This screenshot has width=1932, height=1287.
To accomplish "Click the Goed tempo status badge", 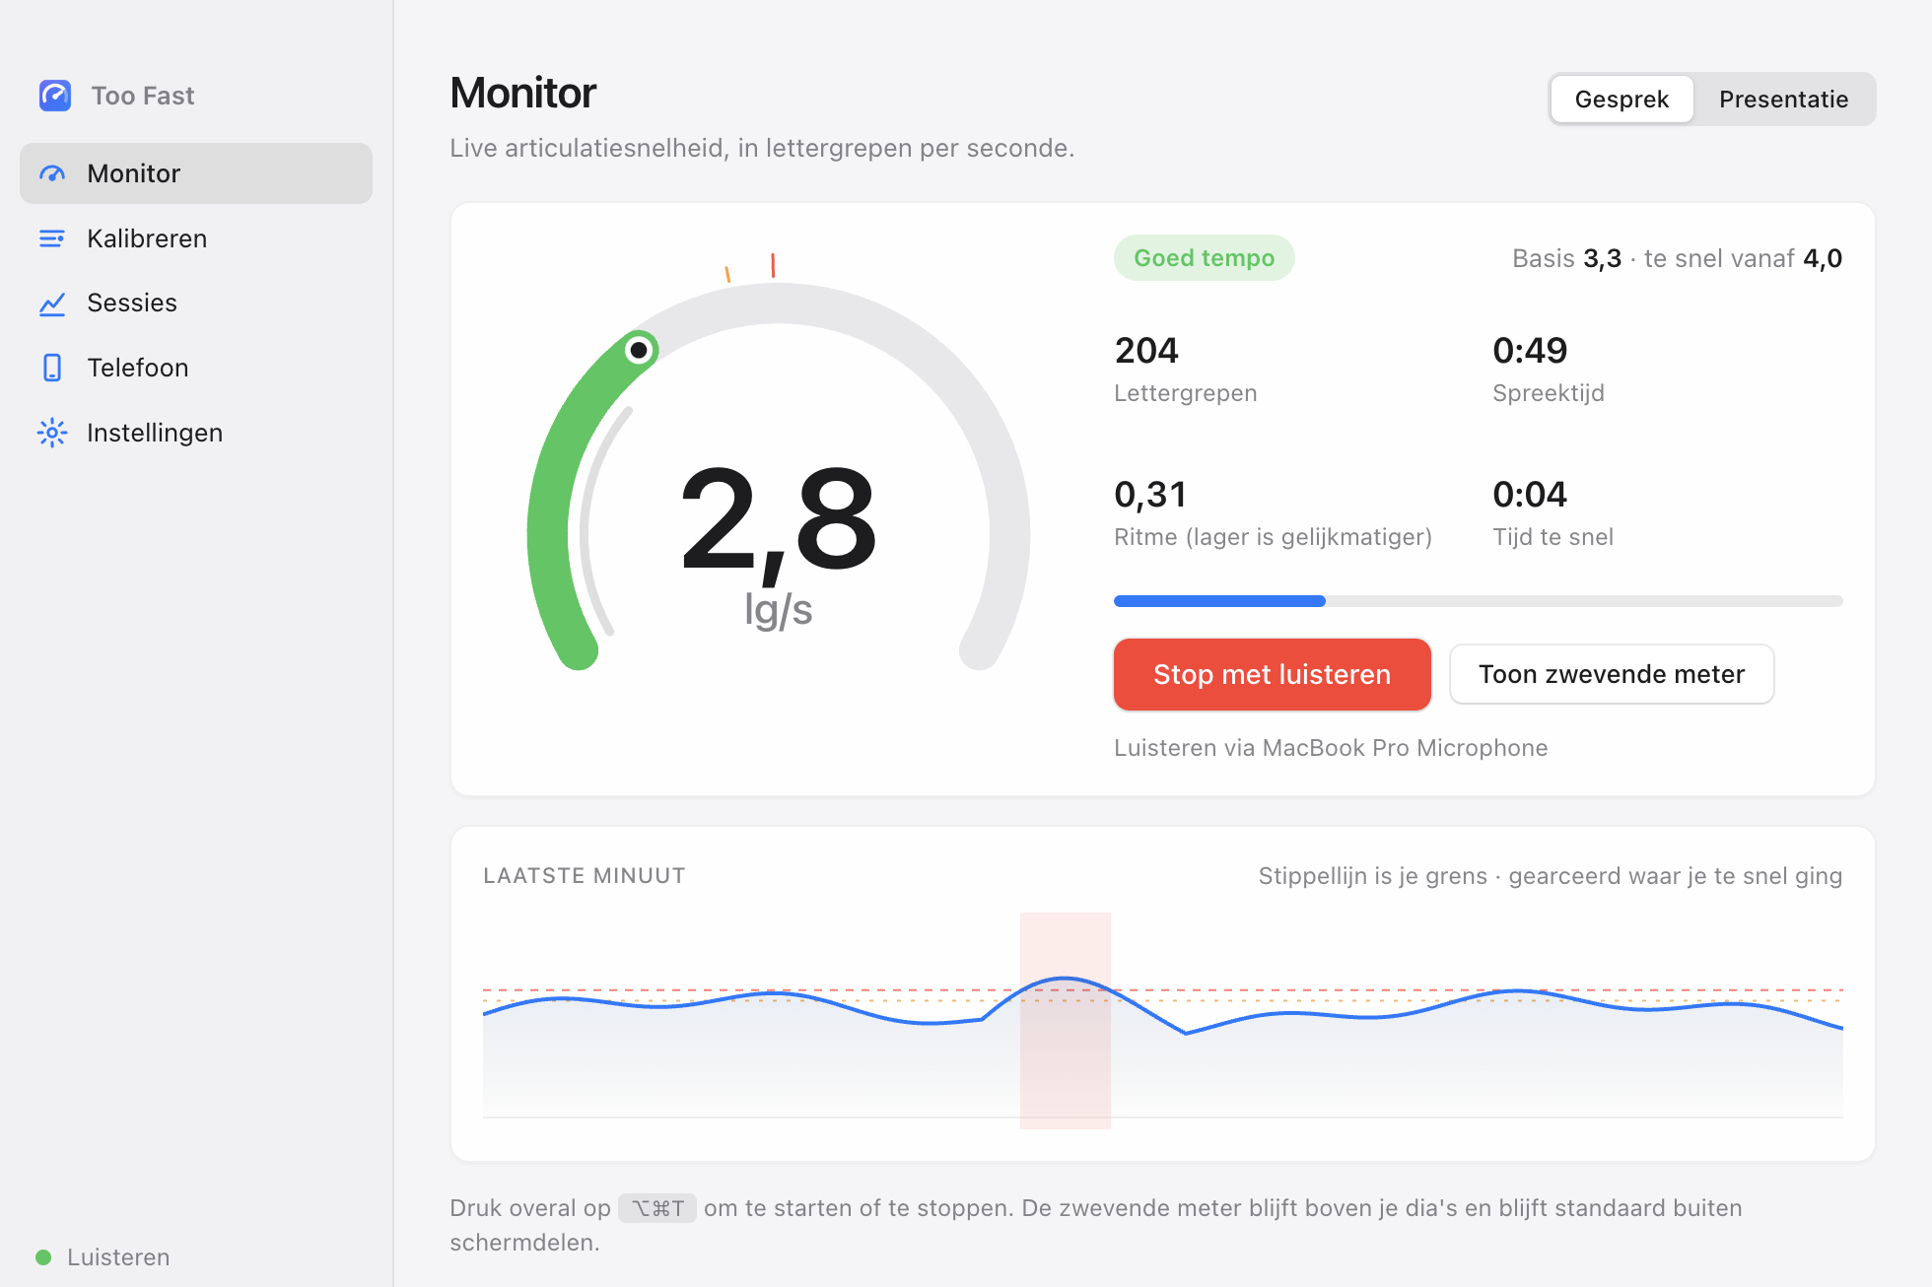I will (1204, 258).
